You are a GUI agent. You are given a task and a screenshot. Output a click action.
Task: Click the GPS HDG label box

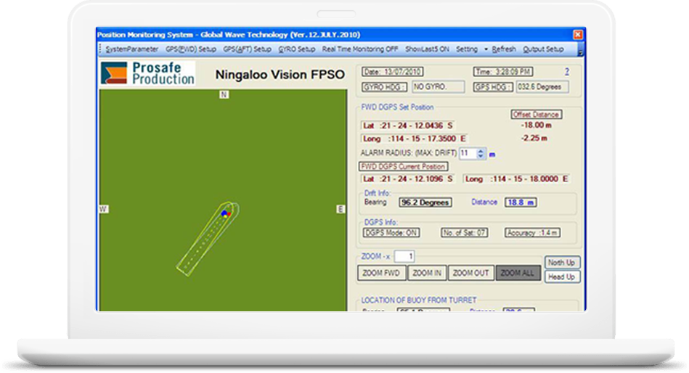click(x=494, y=87)
